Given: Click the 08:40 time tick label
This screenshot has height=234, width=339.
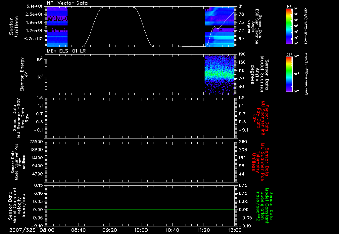Looking at the screenshot, I should pyautogui.click(x=78, y=230).
